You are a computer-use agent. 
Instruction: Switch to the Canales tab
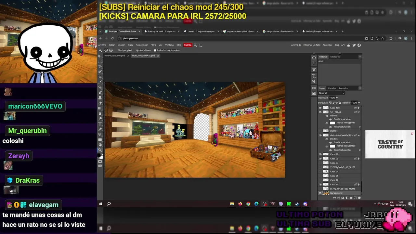pyautogui.click(x=332, y=88)
